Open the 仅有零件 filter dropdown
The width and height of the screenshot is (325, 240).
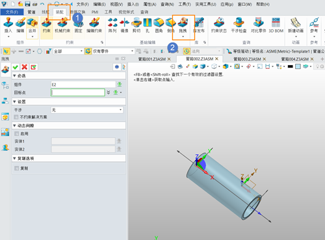112,51
